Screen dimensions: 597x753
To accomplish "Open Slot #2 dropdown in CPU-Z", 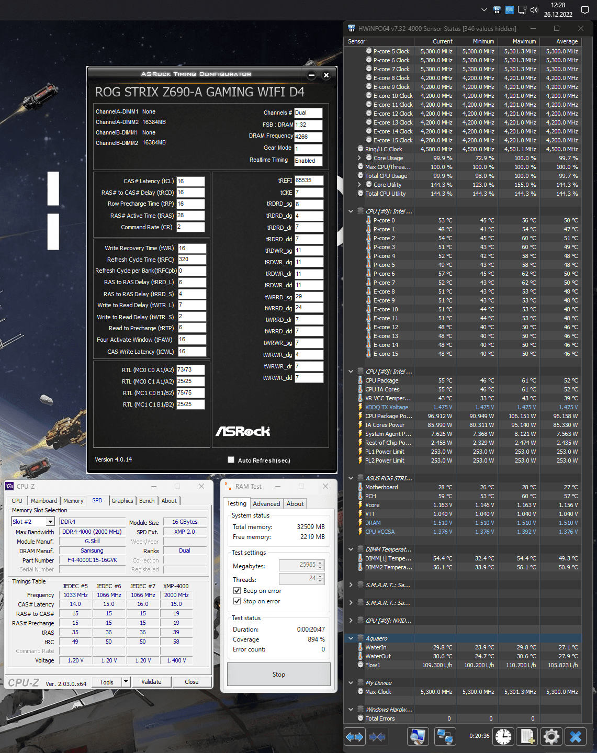I will pos(50,522).
